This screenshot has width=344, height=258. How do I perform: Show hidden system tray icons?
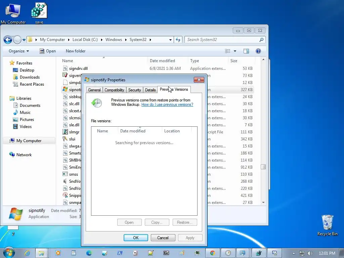(294, 253)
